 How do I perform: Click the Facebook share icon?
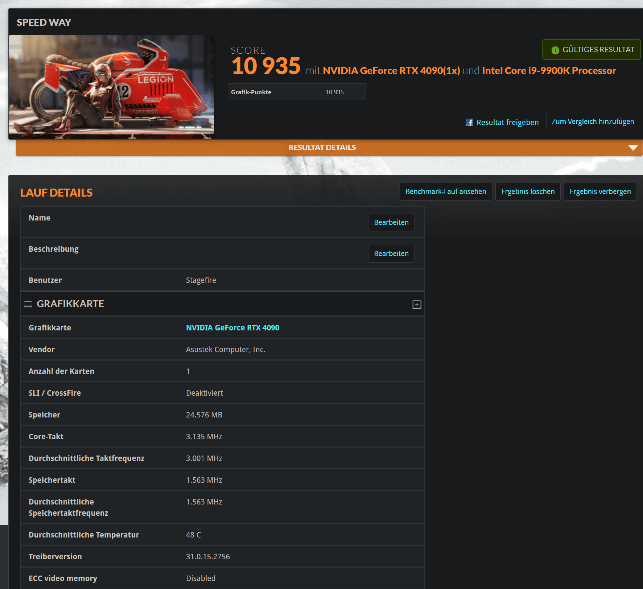pos(469,123)
